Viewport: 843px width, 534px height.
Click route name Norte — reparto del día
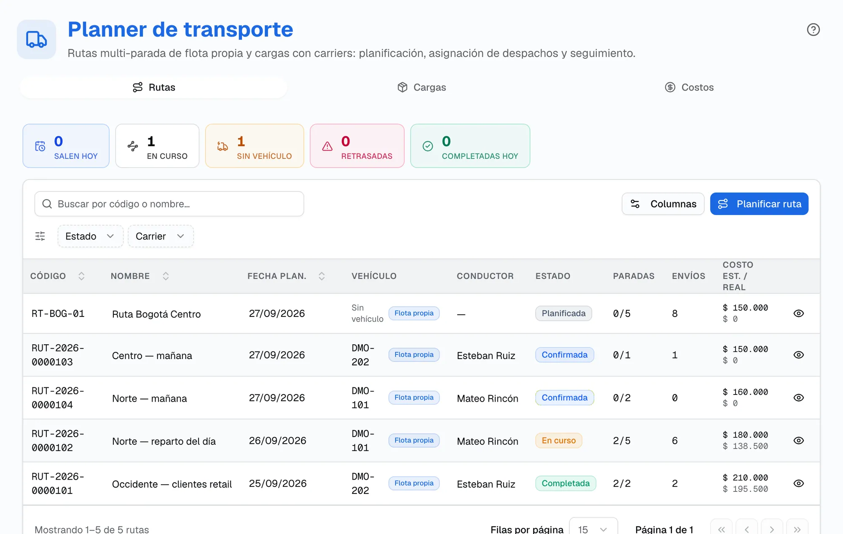point(164,441)
